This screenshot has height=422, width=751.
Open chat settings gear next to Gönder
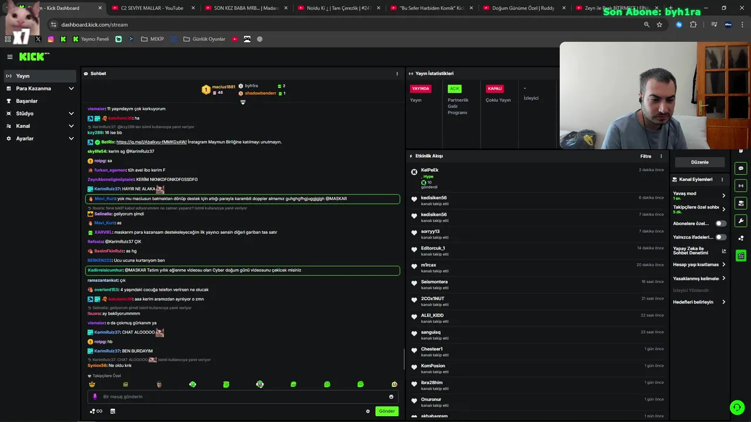tap(368, 411)
